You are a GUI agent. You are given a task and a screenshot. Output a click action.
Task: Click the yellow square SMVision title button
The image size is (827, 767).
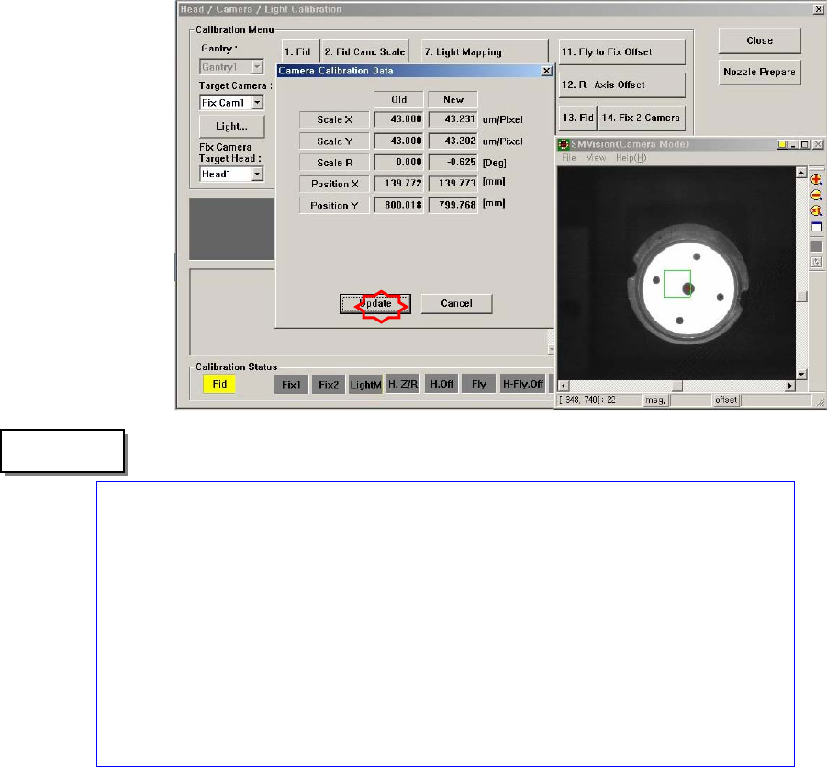pos(782,144)
